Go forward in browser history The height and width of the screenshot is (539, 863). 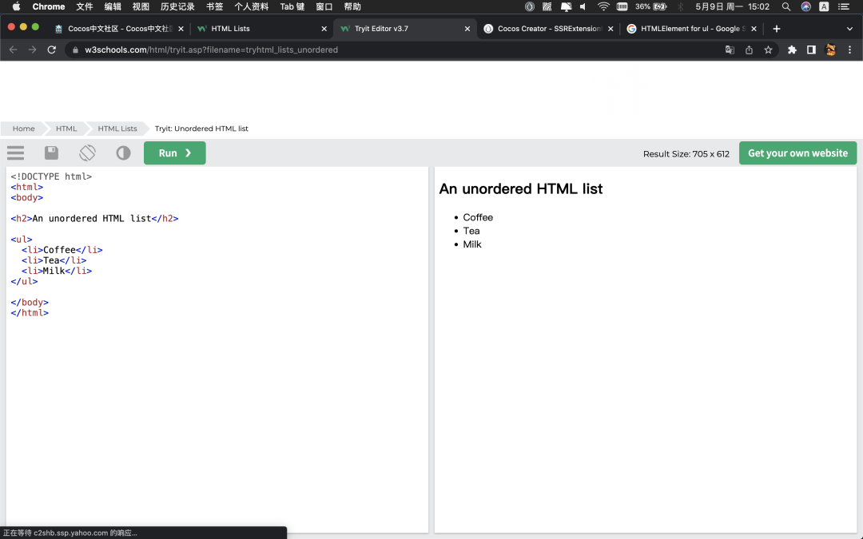coord(33,50)
